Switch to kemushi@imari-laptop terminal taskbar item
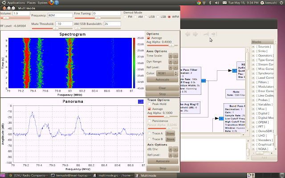The image size is (285, 178). [x=71, y=175]
